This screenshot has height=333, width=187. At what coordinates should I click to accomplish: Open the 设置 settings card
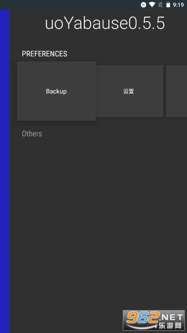tap(129, 91)
